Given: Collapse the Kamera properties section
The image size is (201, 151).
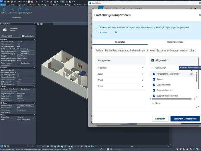Looking at the screenshot, I should [34, 87].
